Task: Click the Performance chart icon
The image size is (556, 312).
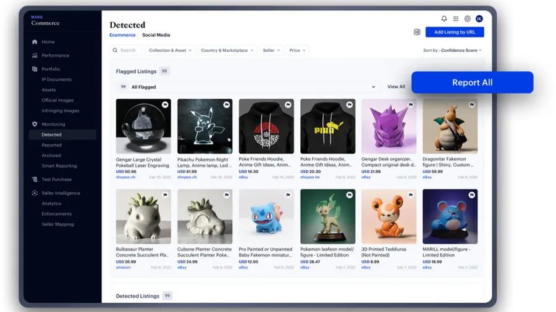Action: [35, 55]
